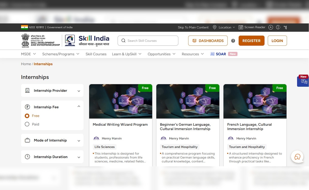Activate the Screen Reader icon

(x=241, y=27)
